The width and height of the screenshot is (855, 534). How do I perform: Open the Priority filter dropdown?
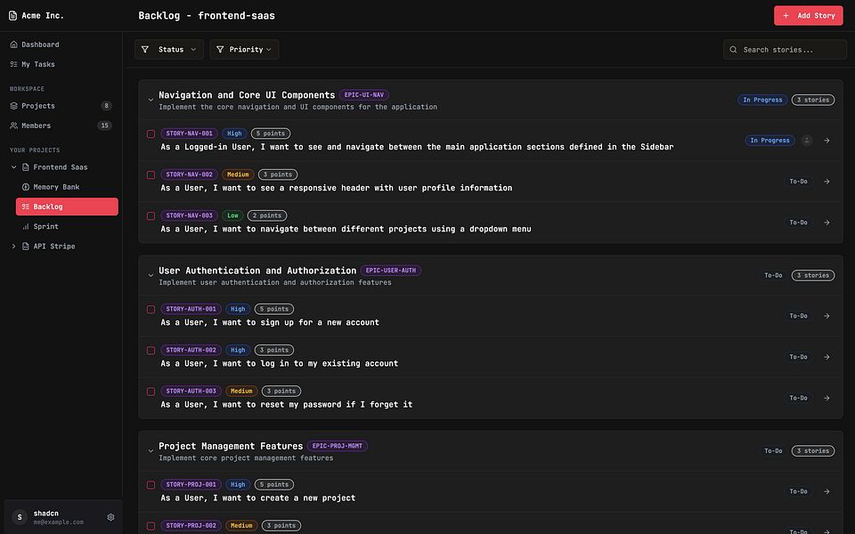pyautogui.click(x=244, y=50)
